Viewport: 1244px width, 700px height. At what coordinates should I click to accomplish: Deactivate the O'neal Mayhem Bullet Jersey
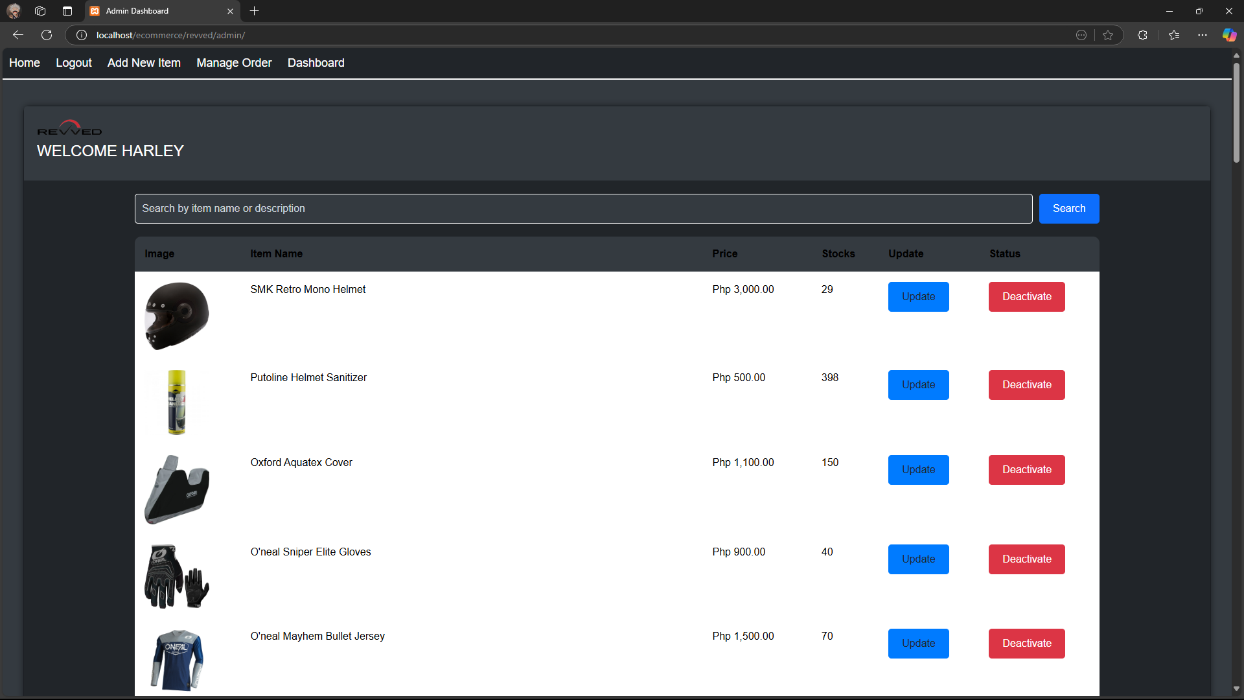tap(1026, 644)
